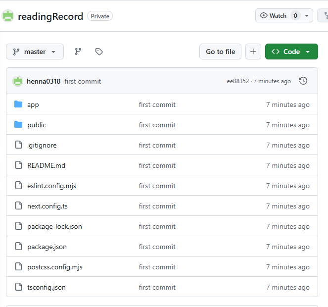Open the package.json file

[x=47, y=247]
